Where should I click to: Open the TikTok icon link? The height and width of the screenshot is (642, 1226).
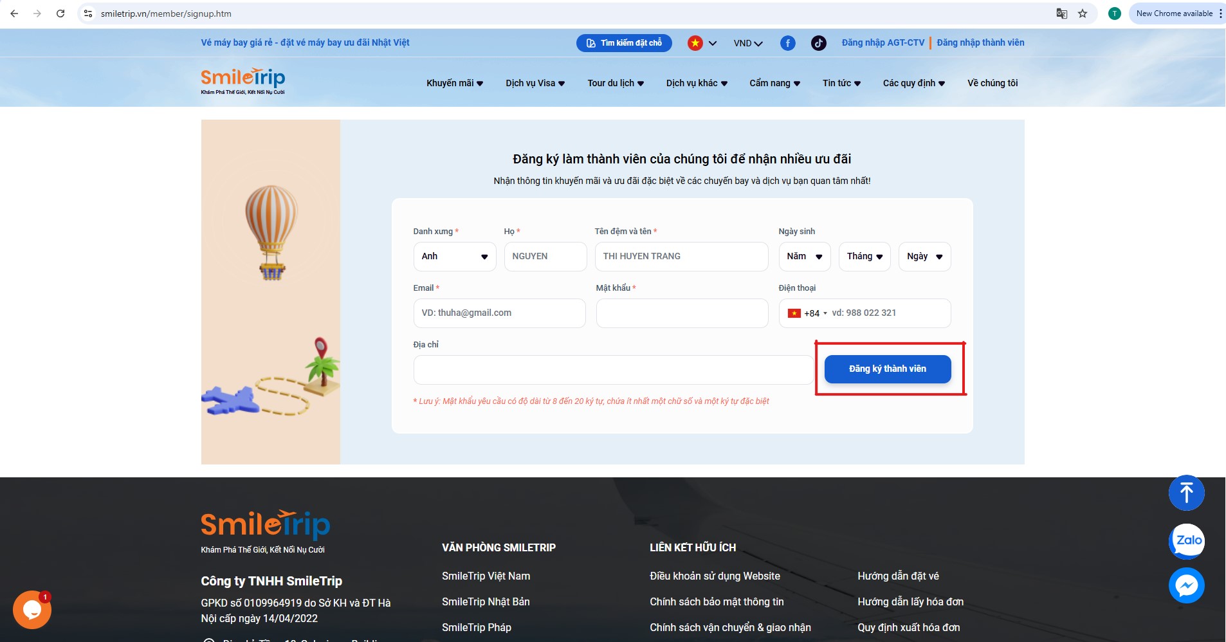[818, 43]
